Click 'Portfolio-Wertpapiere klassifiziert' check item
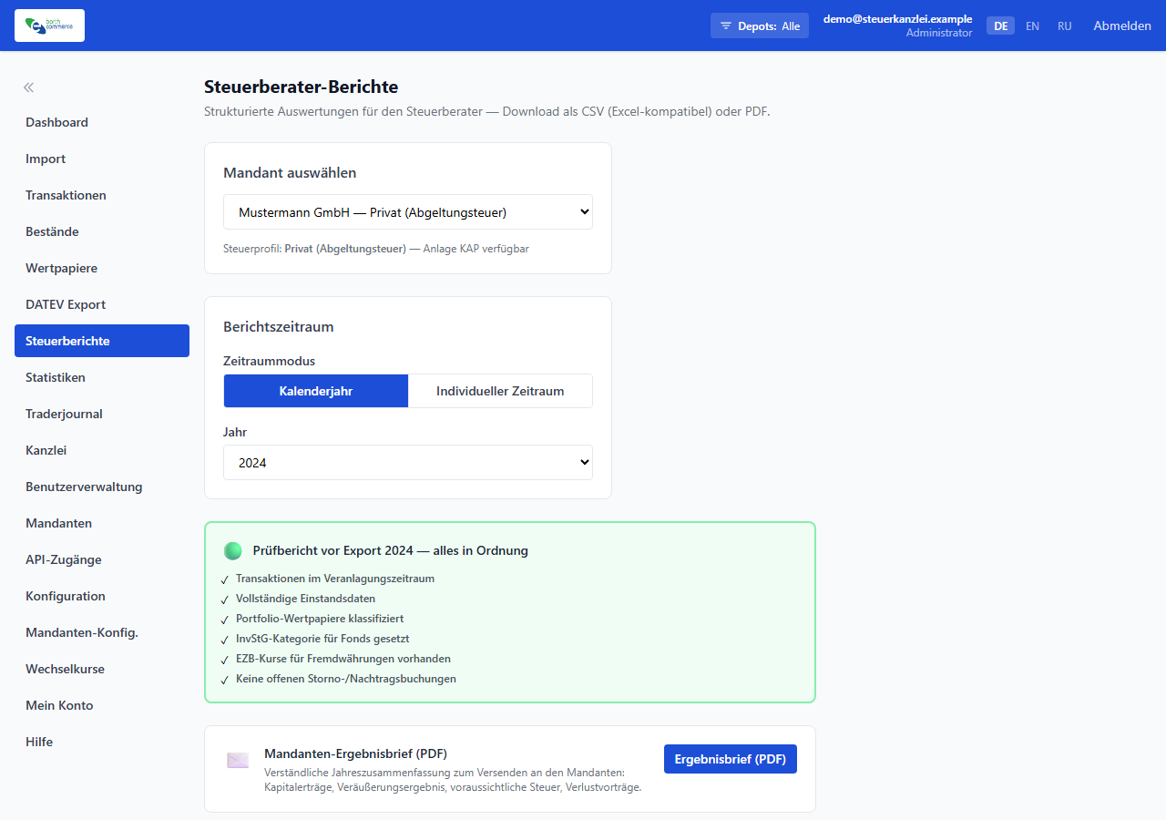Viewport: 1166px width, 820px height. pos(320,619)
